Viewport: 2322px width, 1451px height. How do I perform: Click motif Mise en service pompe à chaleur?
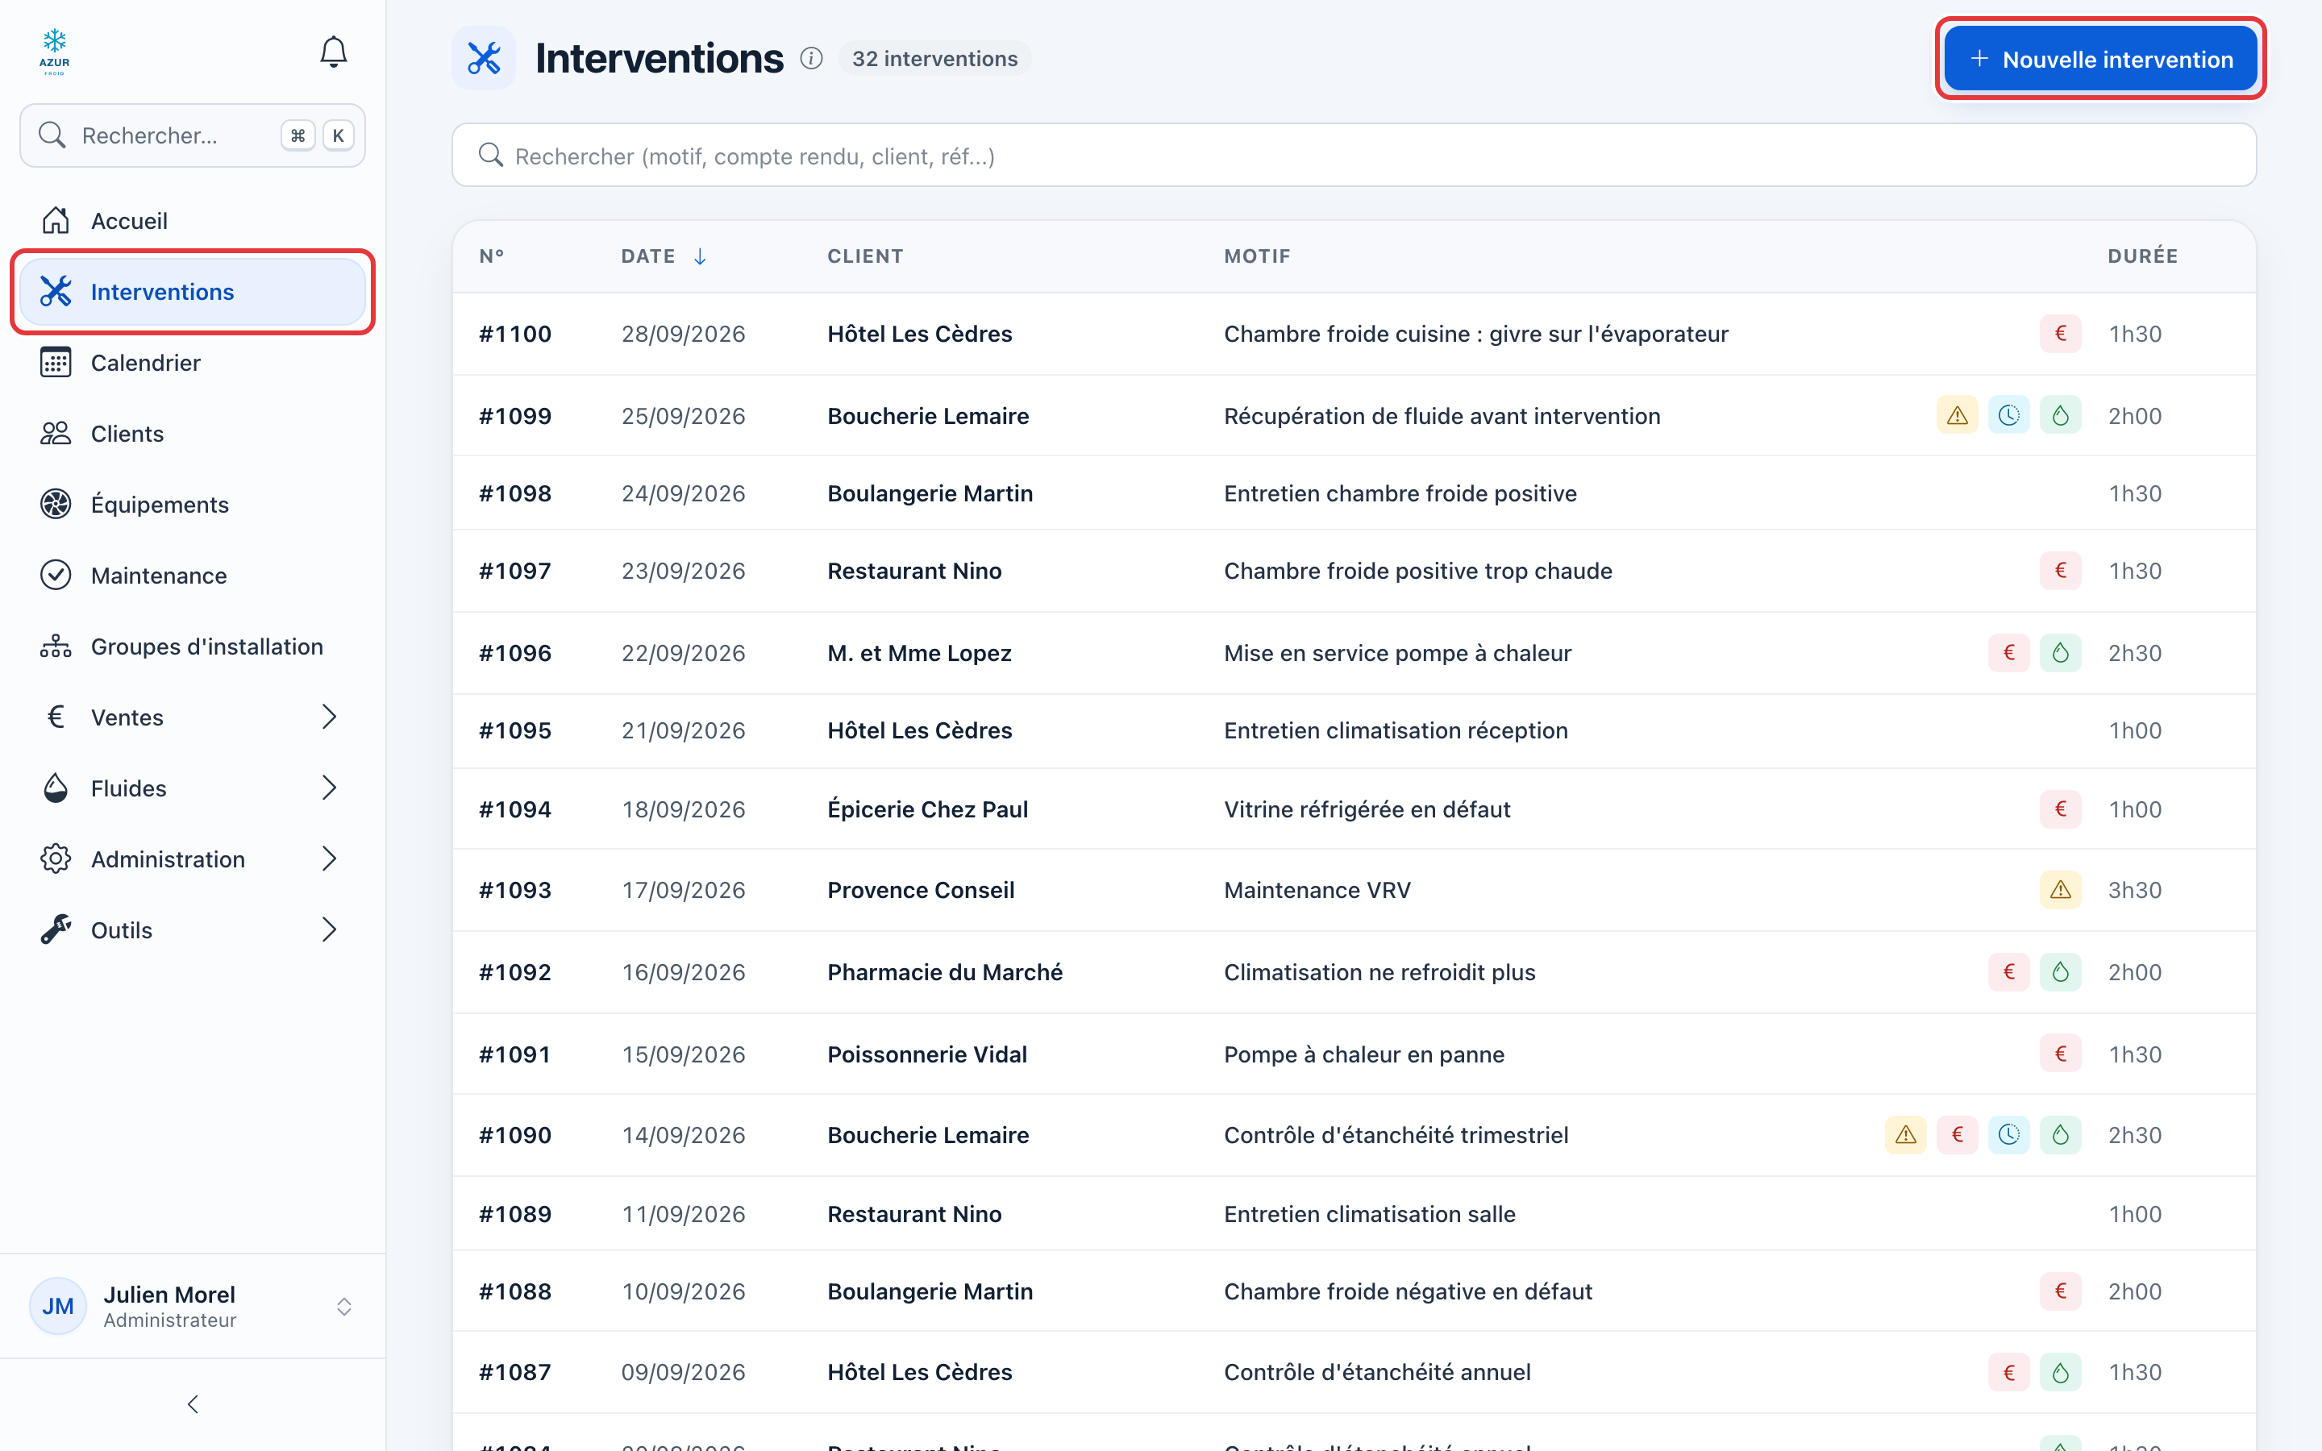point(1397,653)
